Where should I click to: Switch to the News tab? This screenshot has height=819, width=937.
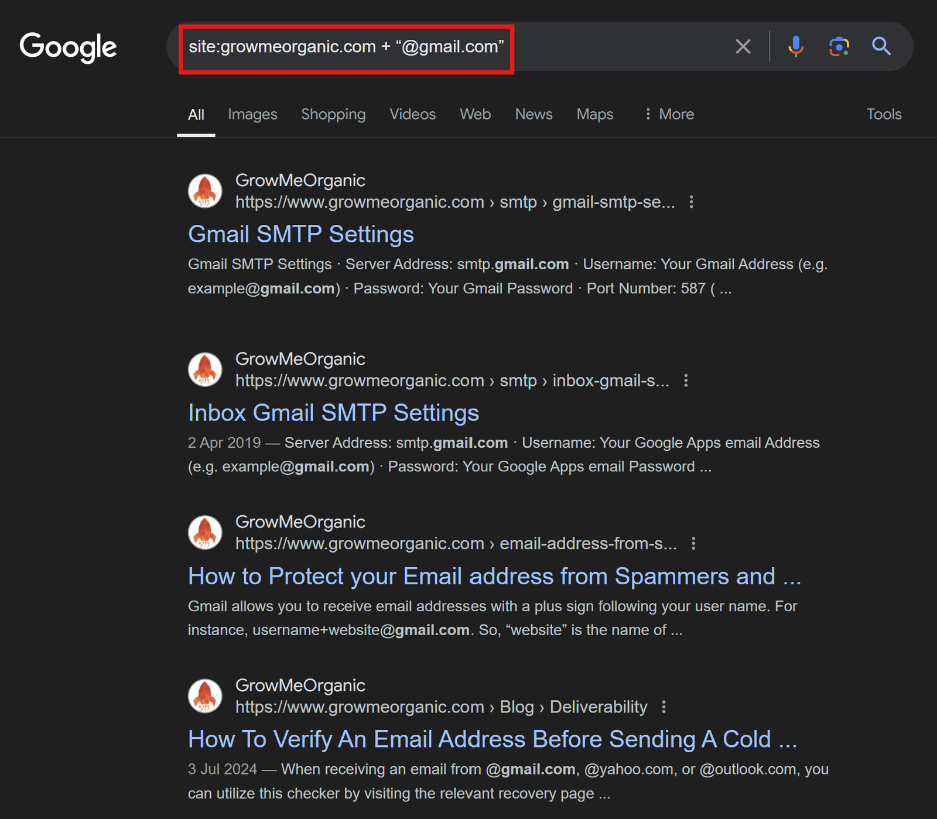click(534, 114)
